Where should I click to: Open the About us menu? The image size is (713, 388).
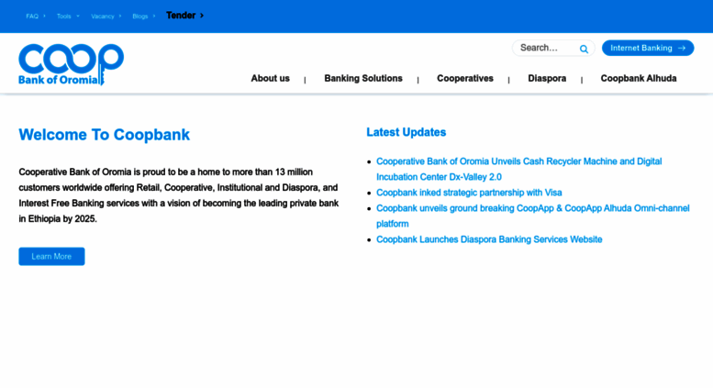click(270, 78)
